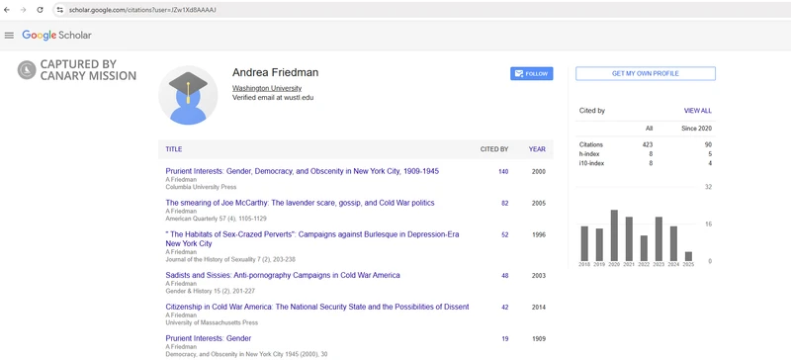791x360 pixels.
Task: Click American Quarterly 57 (4) source text
Action: coord(216,219)
